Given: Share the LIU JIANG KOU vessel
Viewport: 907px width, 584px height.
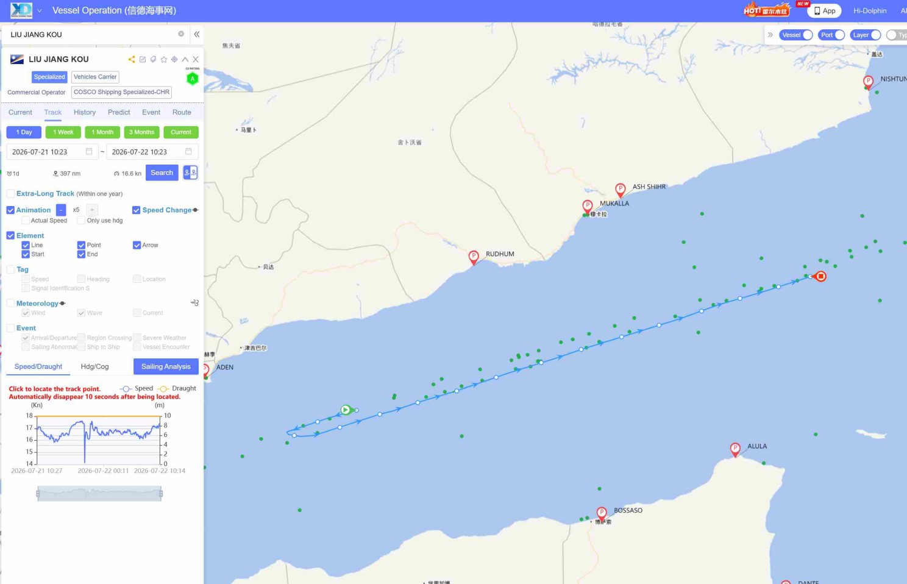Looking at the screenshot, I should [131, 59].
